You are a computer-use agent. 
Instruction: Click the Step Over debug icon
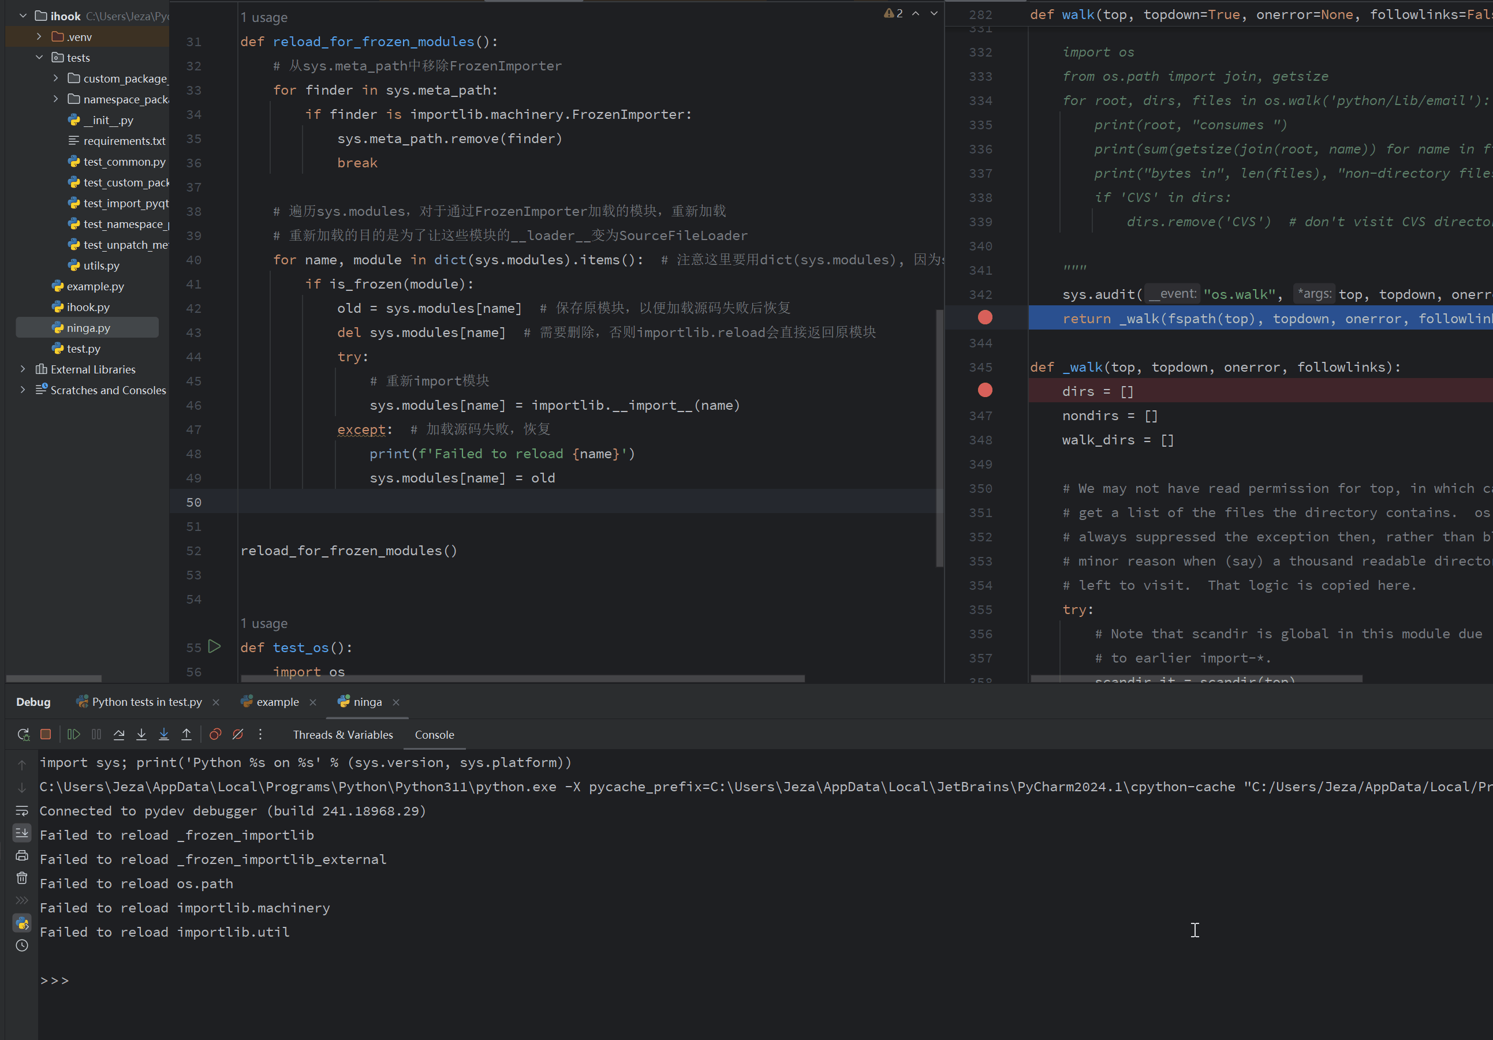coord(119,735)
